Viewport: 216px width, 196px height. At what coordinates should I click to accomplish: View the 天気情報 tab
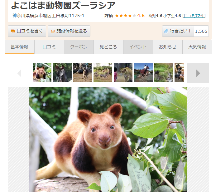coord(197,47)
